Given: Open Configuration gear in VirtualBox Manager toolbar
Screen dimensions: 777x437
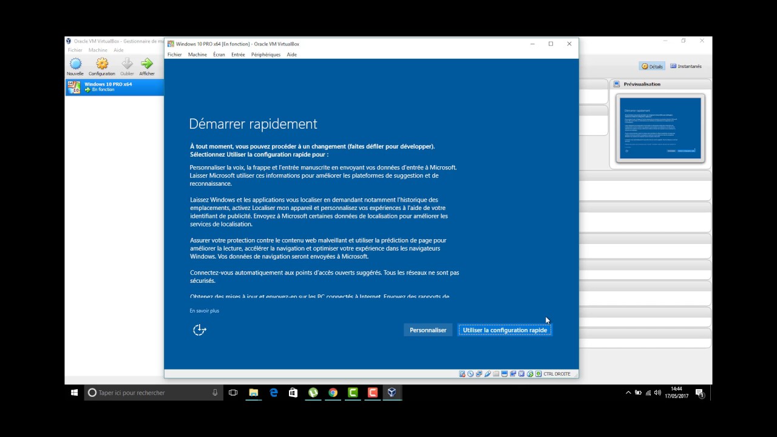Looking at the screenshot, I should click(x=102, y=63).
